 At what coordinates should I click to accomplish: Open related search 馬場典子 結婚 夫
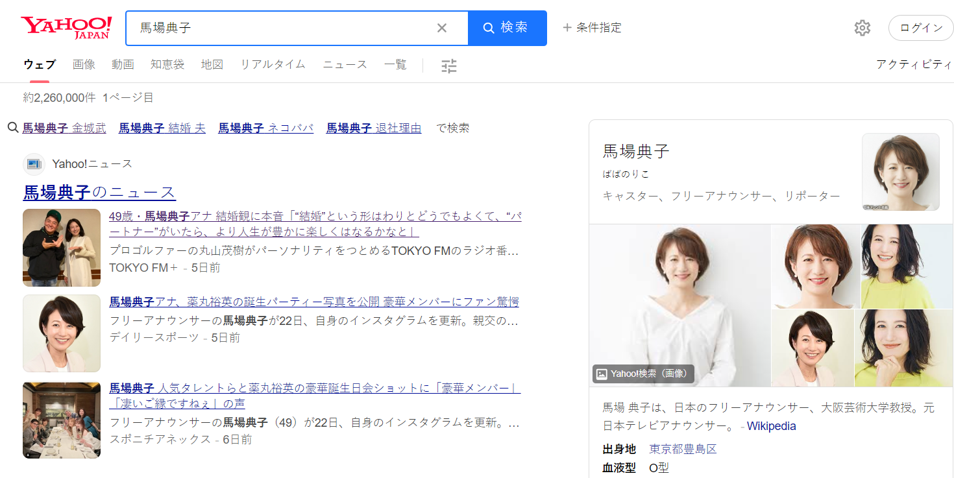coord(161,128)
